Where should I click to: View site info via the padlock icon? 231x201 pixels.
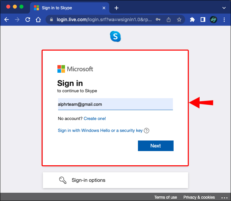51,20
